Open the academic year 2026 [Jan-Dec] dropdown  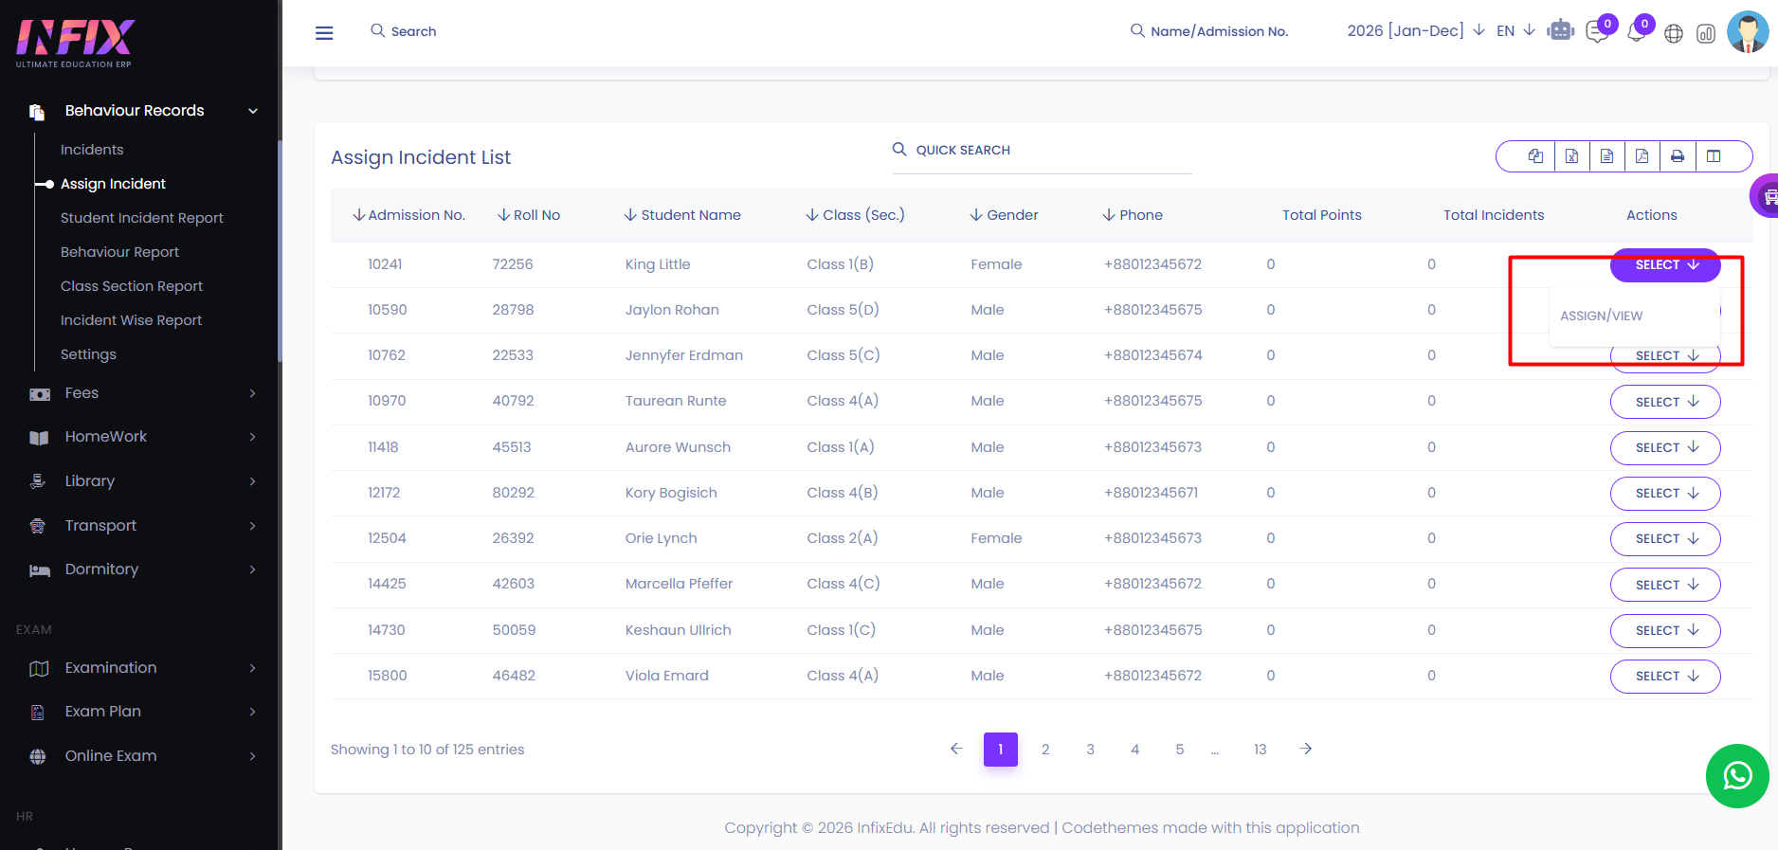click(1415, 30)
